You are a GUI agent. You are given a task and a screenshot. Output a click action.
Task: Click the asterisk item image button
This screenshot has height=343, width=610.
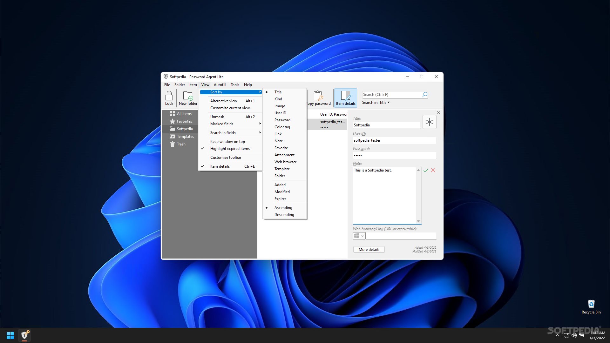pos(429,122)
